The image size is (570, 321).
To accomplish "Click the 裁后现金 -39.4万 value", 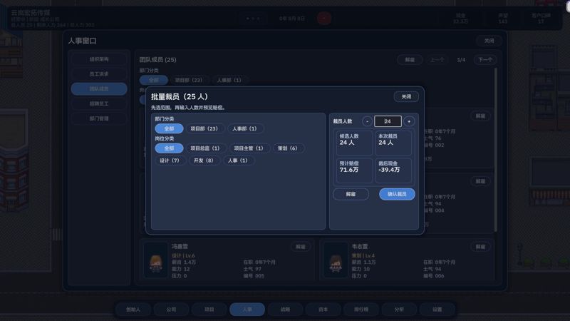I will coord(389,170).
